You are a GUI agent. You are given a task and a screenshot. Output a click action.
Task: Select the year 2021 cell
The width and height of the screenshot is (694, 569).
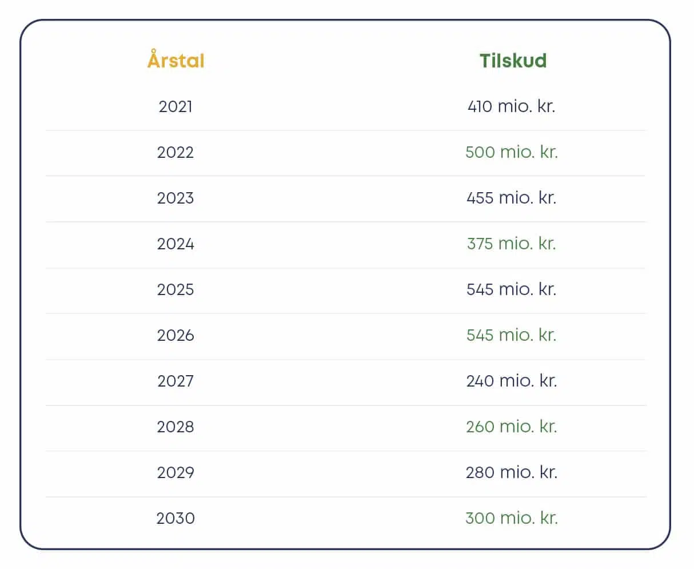(176, 106)
